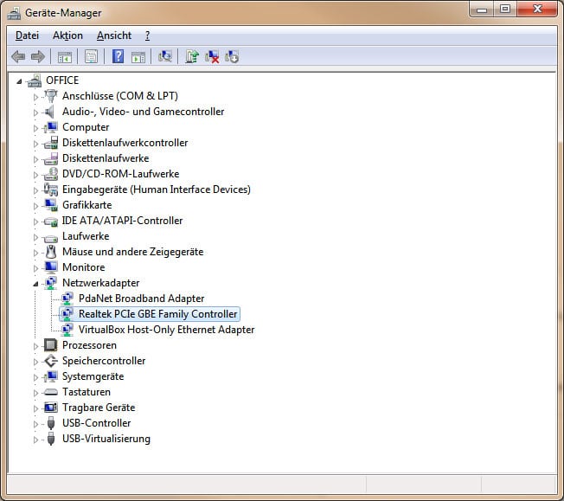Expand IDE ATA/ATAPI-Controller arrow

tap(35, 222)
